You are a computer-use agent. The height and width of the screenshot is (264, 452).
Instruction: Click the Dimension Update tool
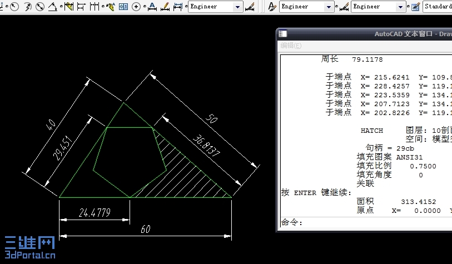178,6
